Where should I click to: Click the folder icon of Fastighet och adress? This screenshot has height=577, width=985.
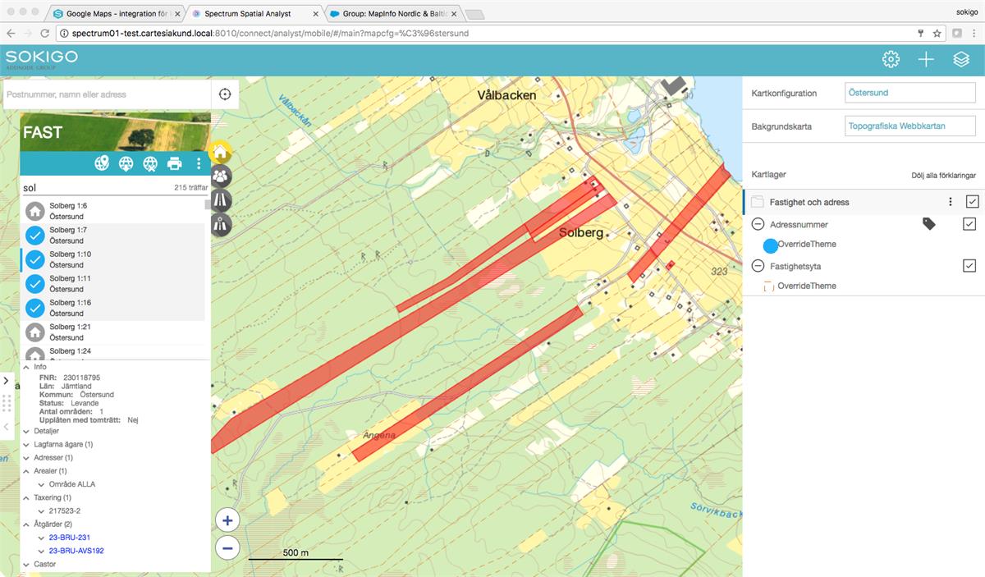pyautogui.click(x=758, y=202)
